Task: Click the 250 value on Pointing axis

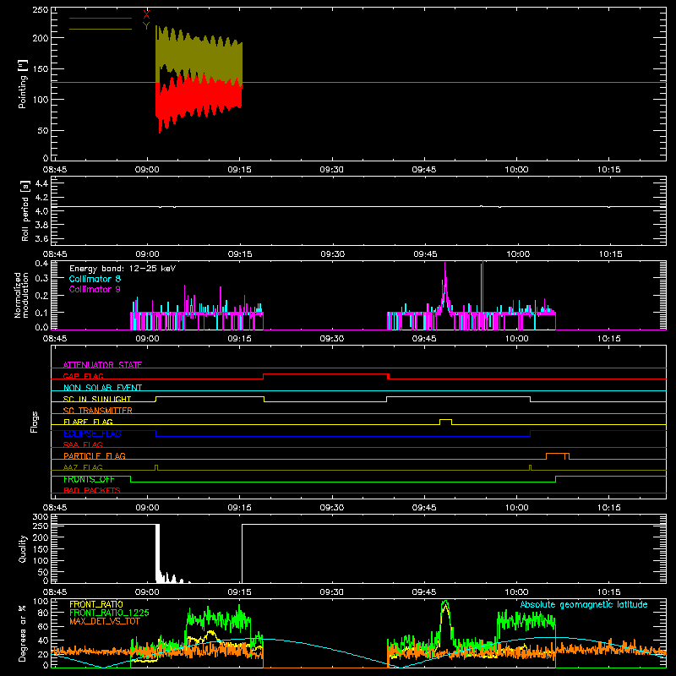Action: click(x=40, y=10)
